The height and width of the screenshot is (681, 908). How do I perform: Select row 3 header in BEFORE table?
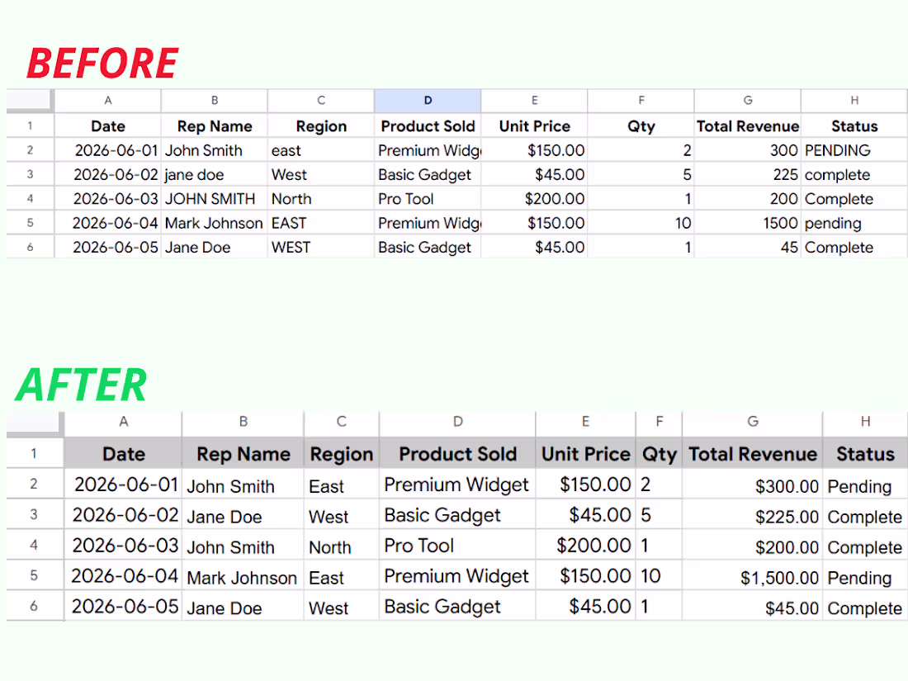pos(30,174)
